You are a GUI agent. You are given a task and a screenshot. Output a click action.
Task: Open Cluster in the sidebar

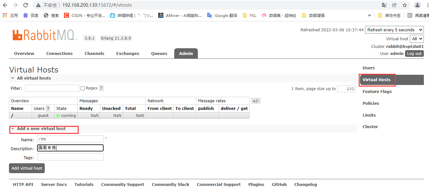[370, 127]
